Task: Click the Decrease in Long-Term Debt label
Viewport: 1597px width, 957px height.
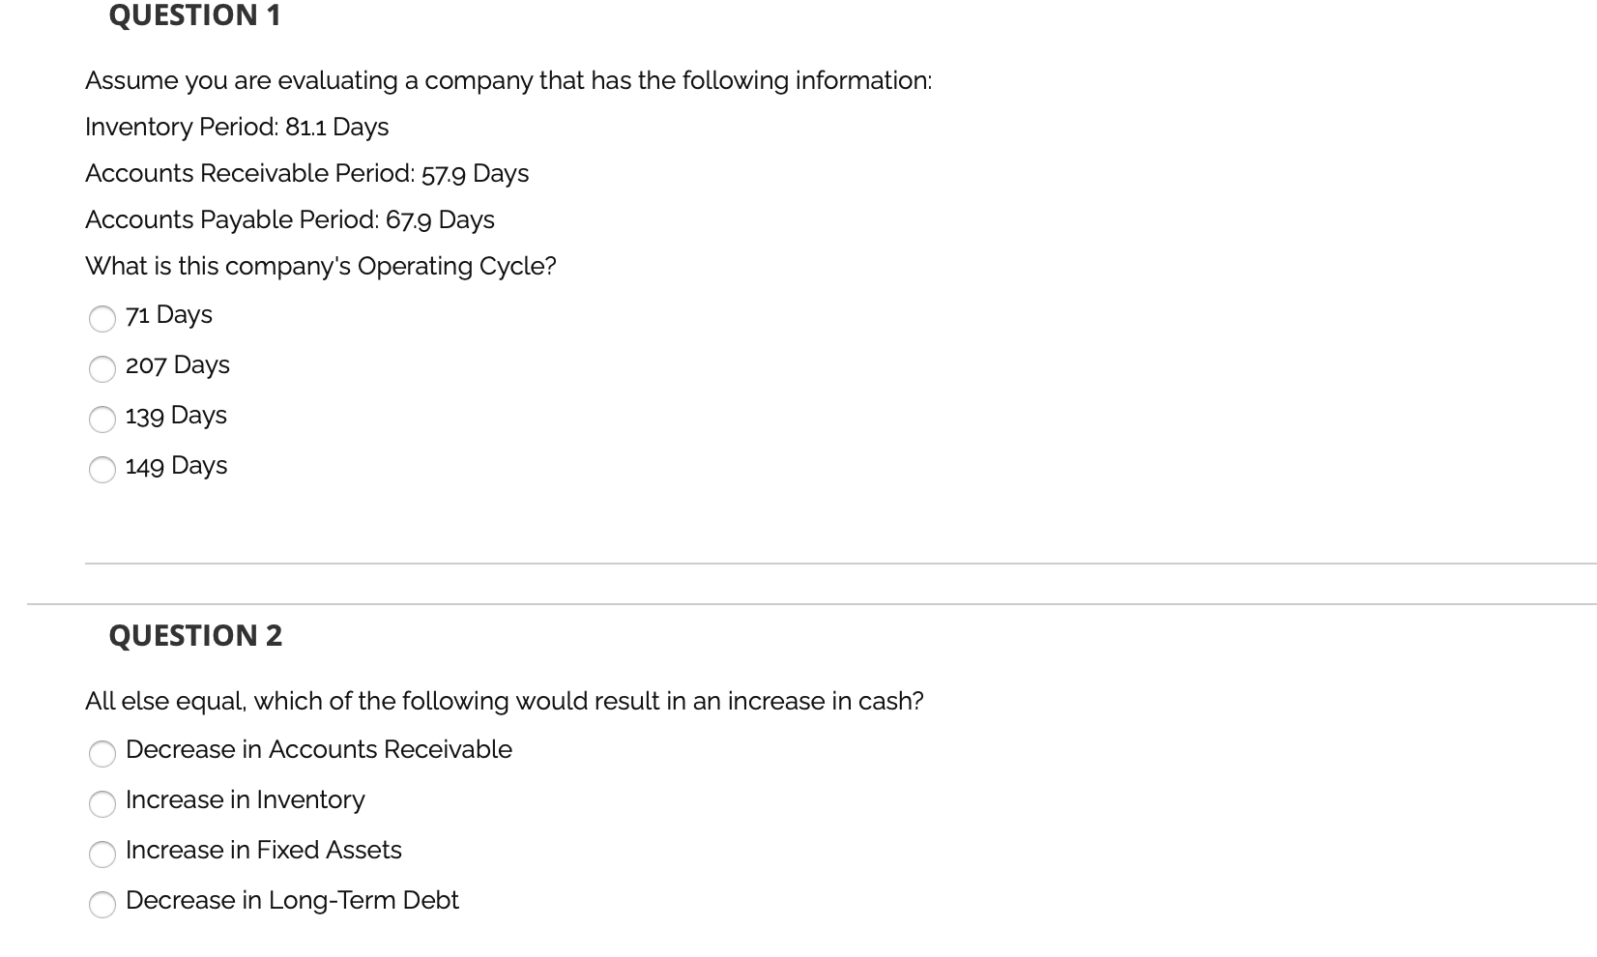Action: [x=292, y=900]
